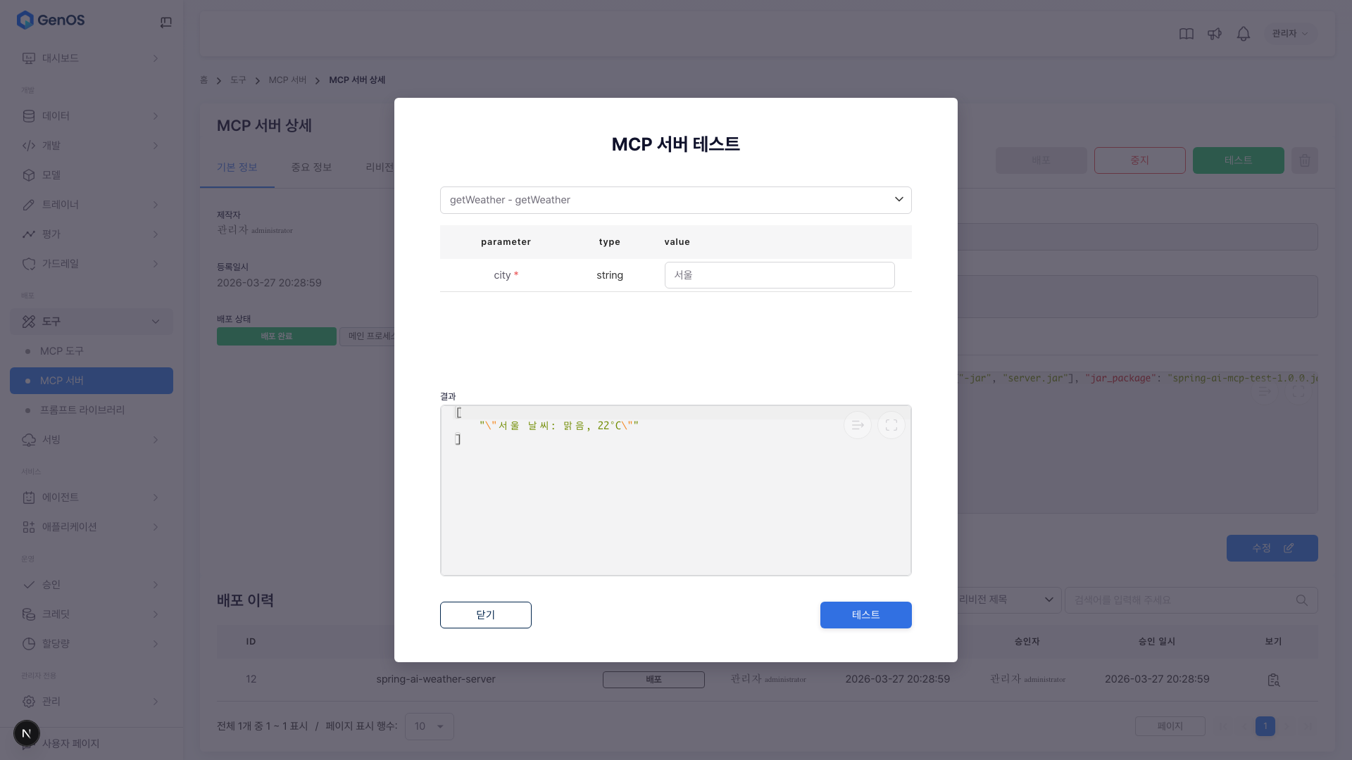This screenshot has height=760, width=1352.
Task: Click the announcement megaphone icon
Action: pyautogui.click(x=1215, y=34)
